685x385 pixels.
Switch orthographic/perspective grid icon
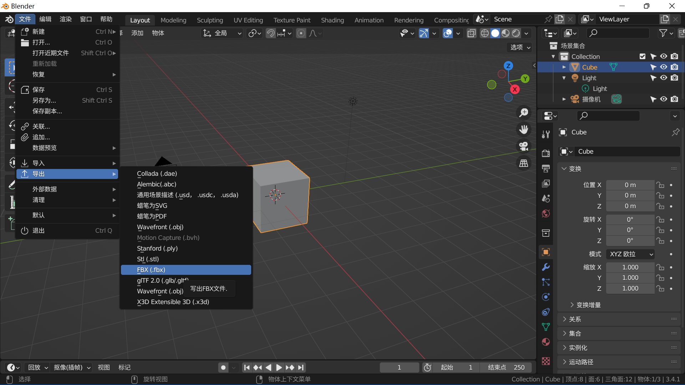pyautogui.click(x=524, y=163)
